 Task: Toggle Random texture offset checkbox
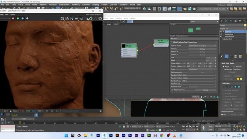215,75
